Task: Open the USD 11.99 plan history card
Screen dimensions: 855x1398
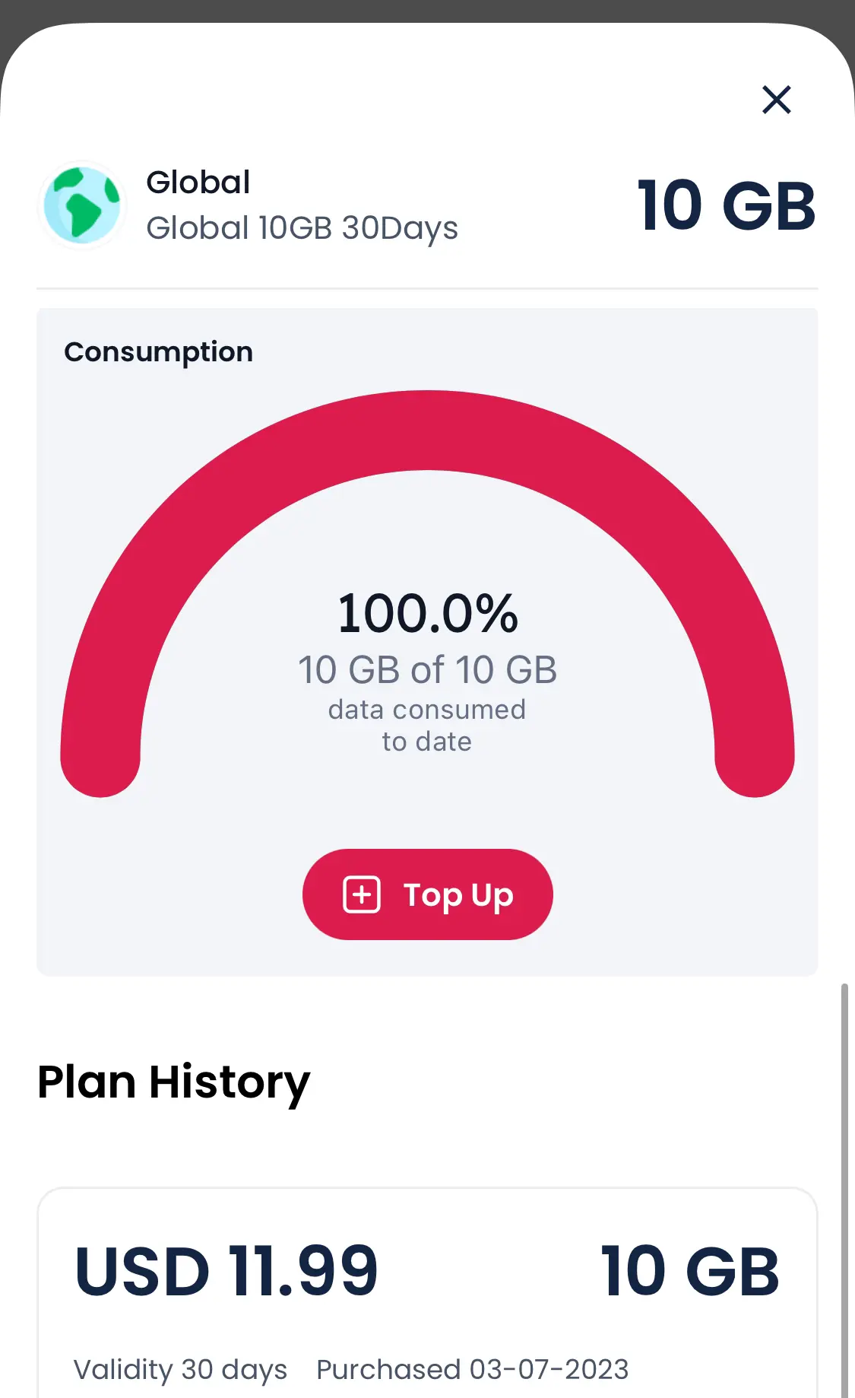Action: point(427,1293)
